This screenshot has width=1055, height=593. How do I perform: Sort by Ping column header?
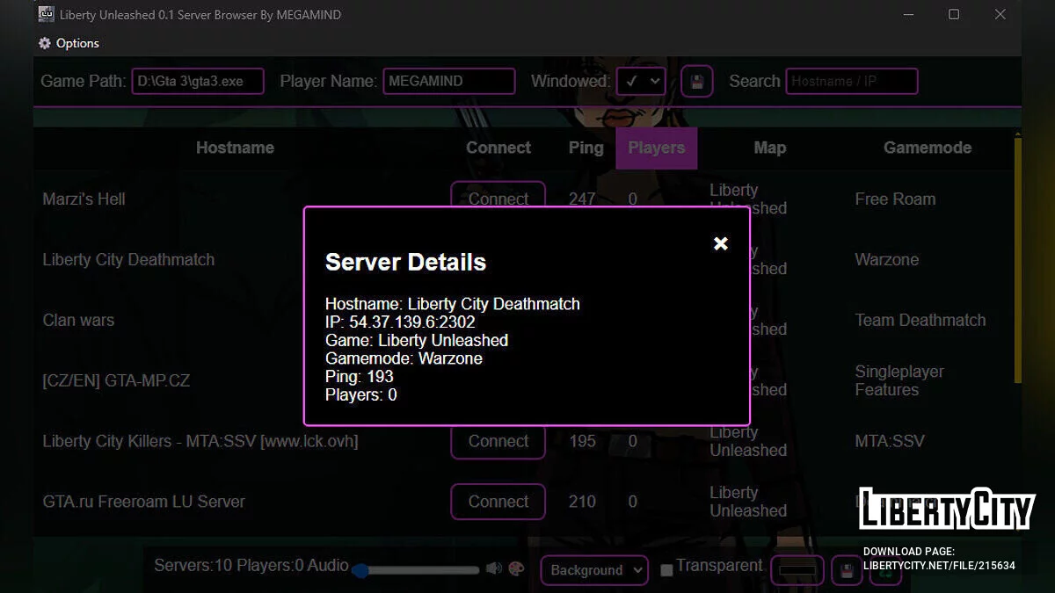[586, 148]
